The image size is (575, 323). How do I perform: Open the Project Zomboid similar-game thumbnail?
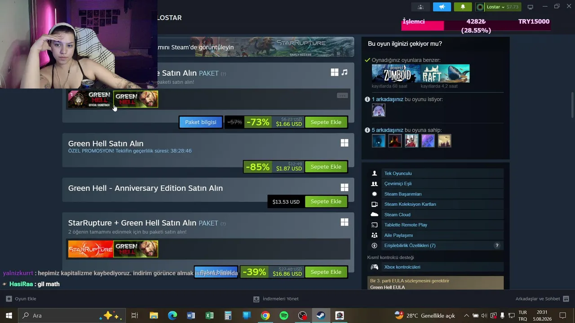(396, 74)
